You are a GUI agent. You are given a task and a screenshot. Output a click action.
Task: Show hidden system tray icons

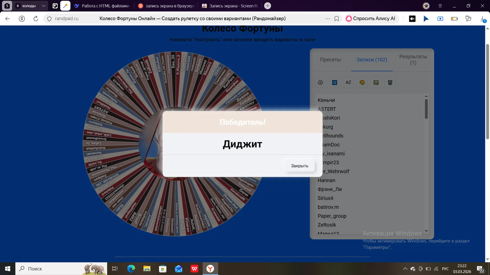[x=405, y=269]
